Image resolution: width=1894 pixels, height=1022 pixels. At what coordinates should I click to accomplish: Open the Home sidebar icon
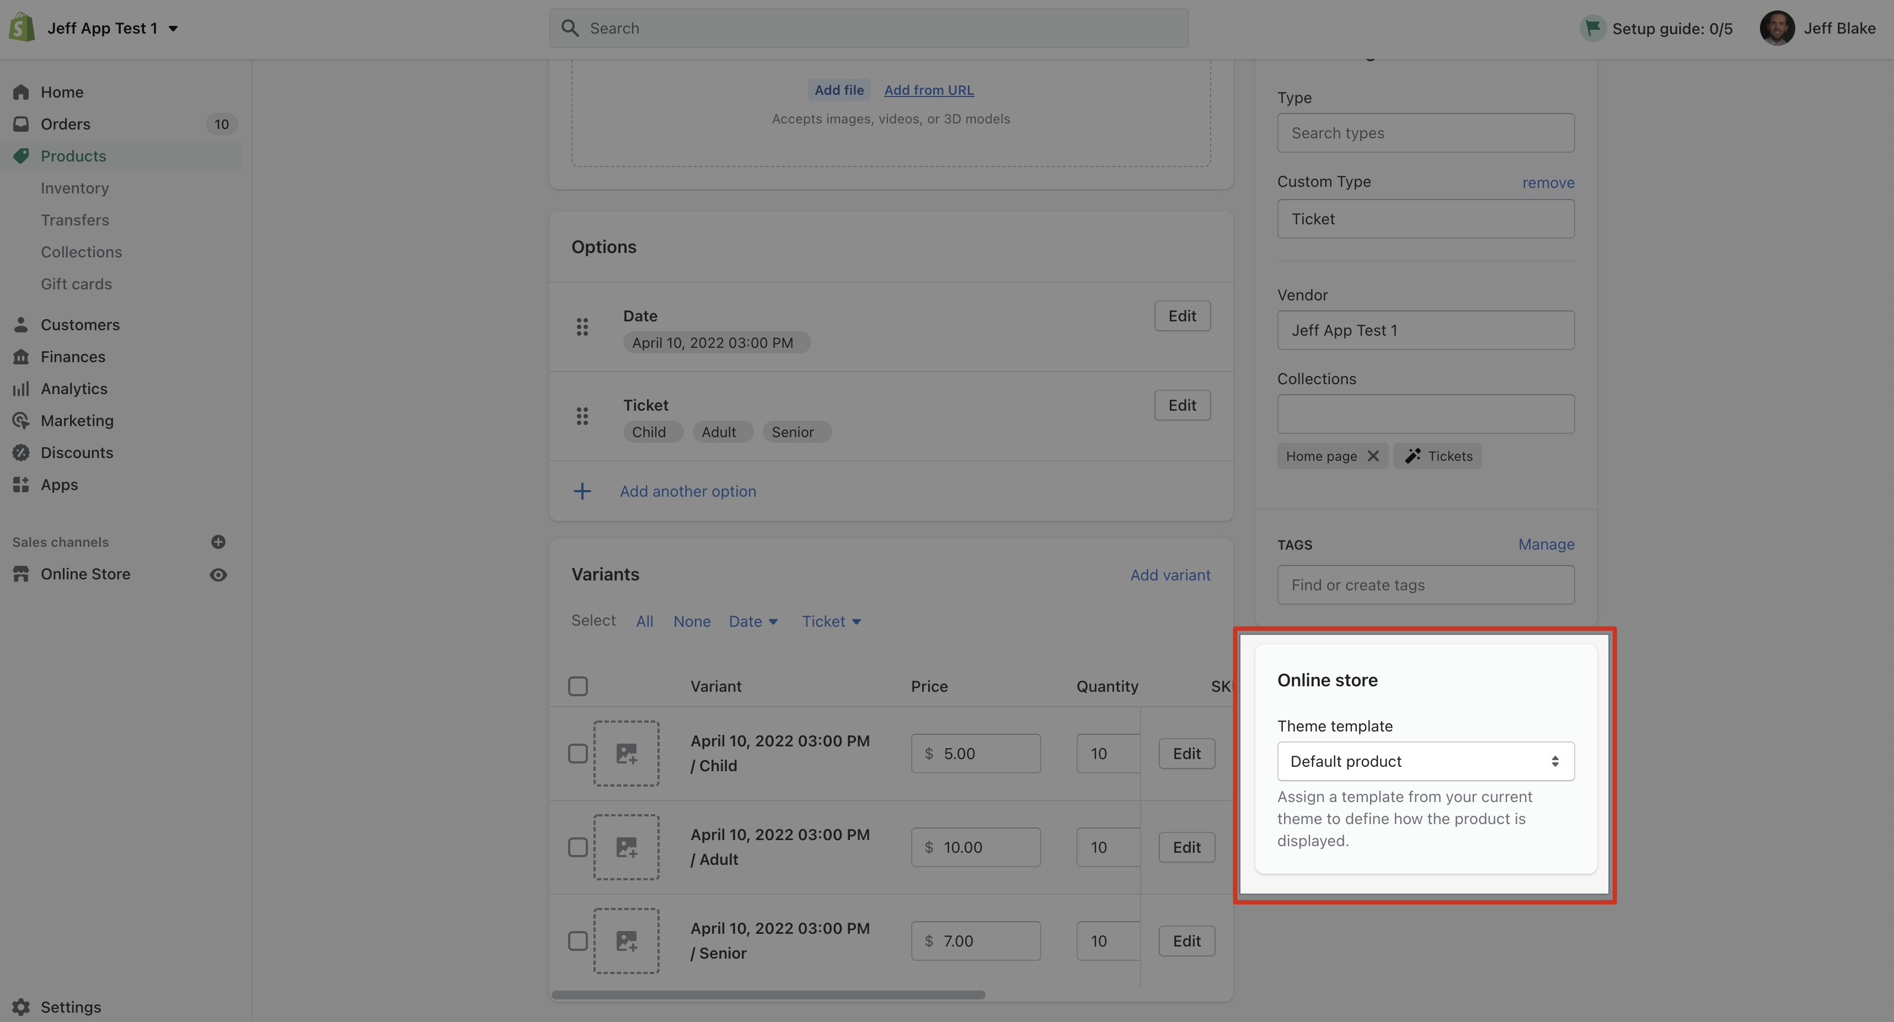click(20, 92)
